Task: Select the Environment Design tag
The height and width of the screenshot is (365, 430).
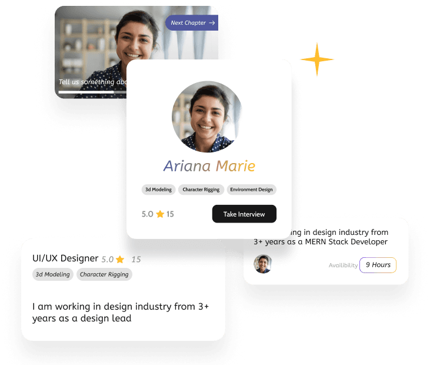Action: click(252, 190)
